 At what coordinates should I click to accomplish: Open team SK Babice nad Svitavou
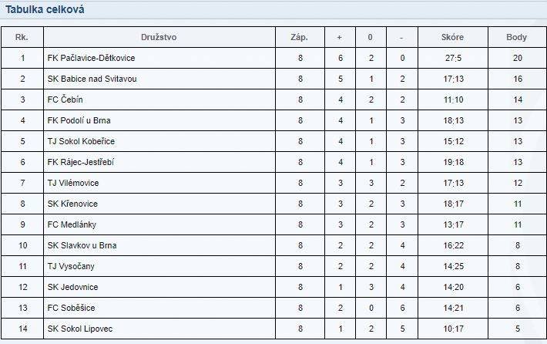[x=92, y=79]
